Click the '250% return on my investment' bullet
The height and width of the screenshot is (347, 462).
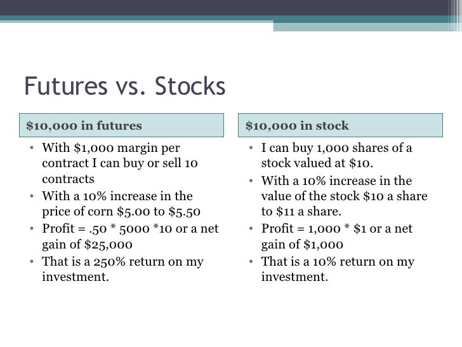point(122,269)
